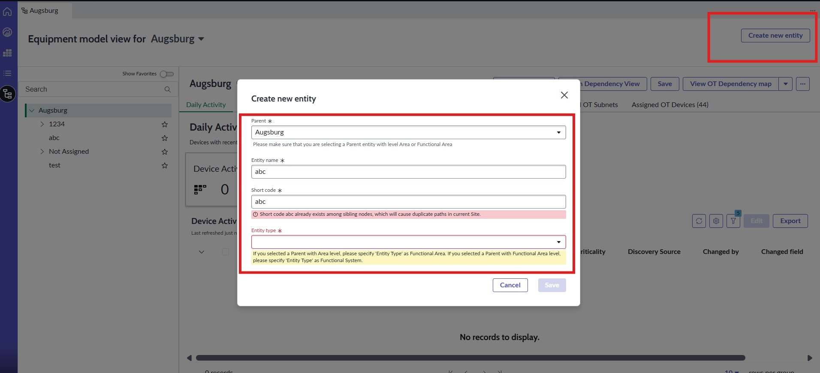Open Assigned OT Devices (44) tab
This screenshot has height=373, width=820.
pyautogui.click(x=670, y=105)
